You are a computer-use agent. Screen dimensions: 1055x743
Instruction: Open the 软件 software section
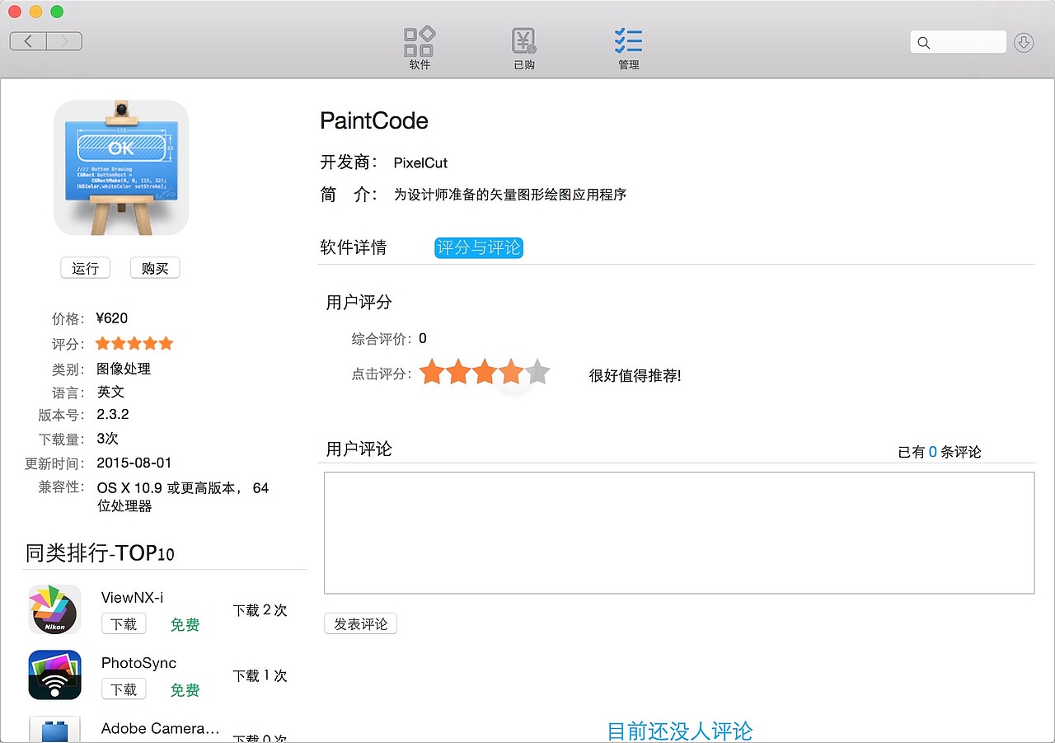tap(420, 48)
